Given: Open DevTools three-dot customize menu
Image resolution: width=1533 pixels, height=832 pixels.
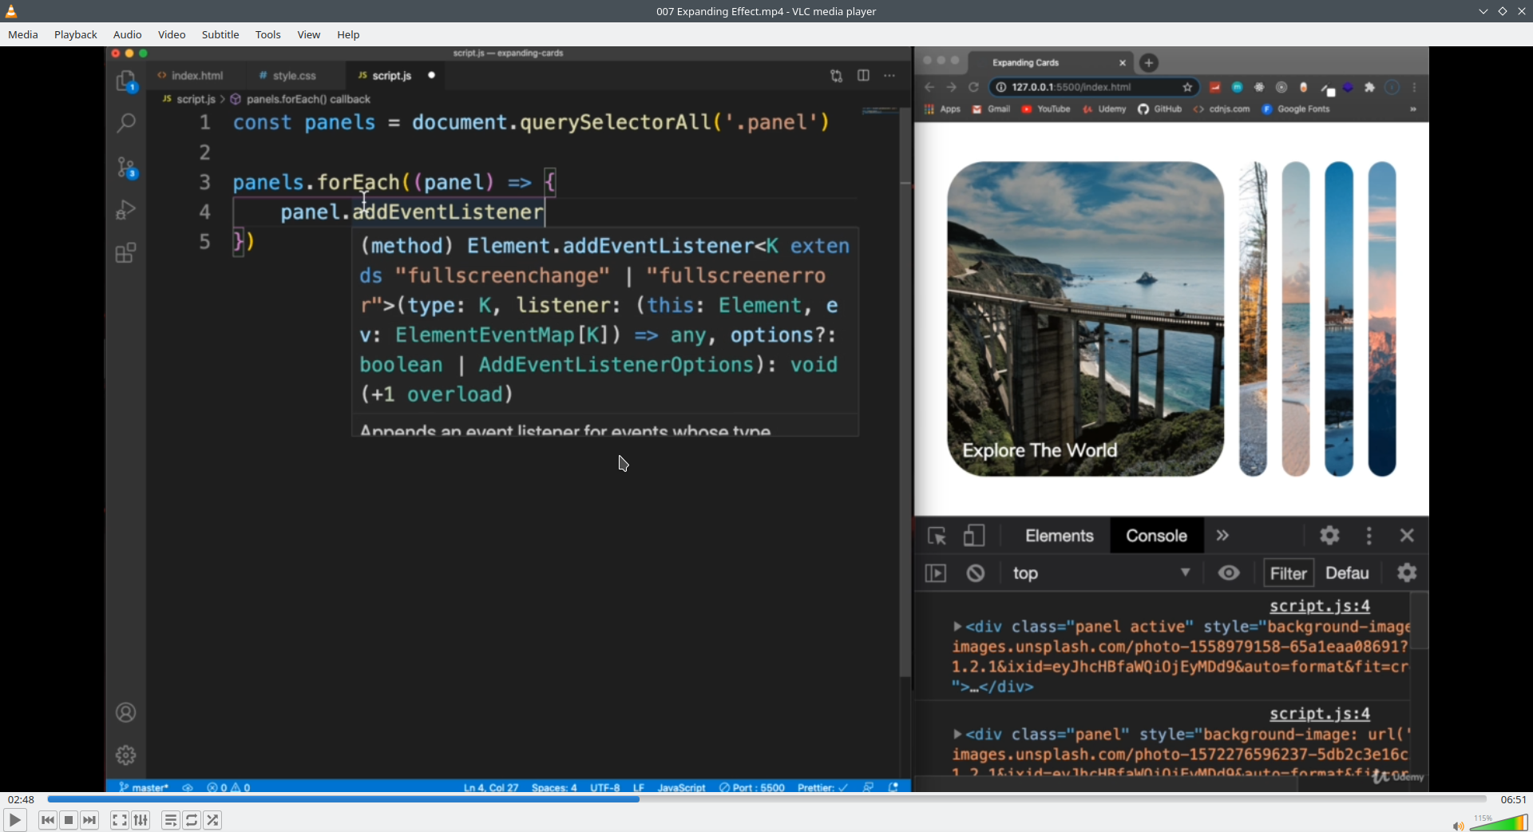Looking at the screenshot, I should tap(1369, 536).
